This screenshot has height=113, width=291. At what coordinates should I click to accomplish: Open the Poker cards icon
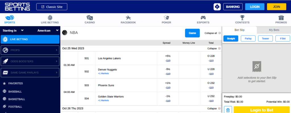point(166,18)
